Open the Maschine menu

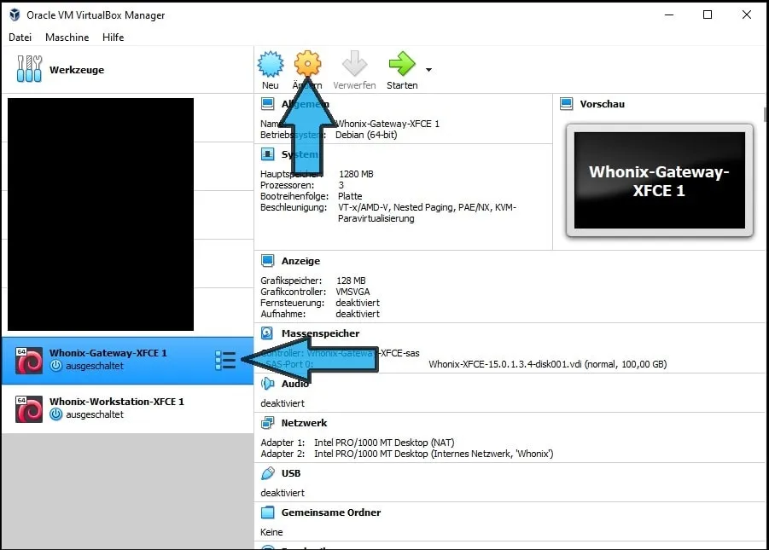[67, 38]
